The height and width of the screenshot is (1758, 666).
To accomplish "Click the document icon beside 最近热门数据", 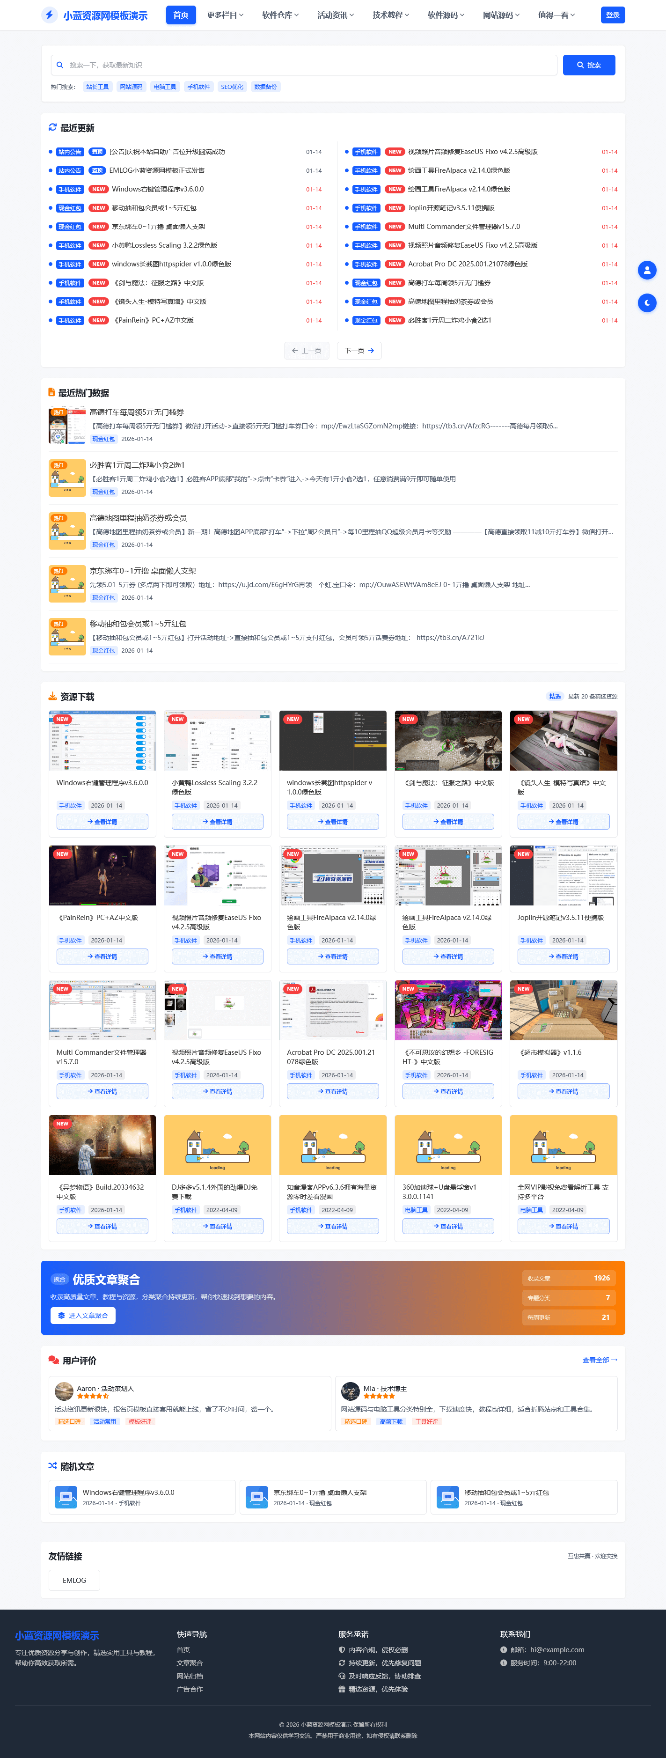I will [52, 392].
